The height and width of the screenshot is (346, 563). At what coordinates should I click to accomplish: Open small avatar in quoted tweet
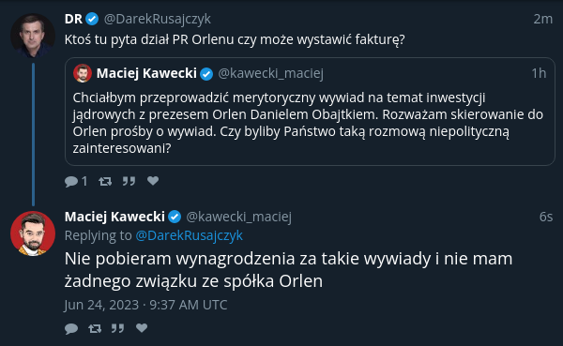click(x=83, y=73)
